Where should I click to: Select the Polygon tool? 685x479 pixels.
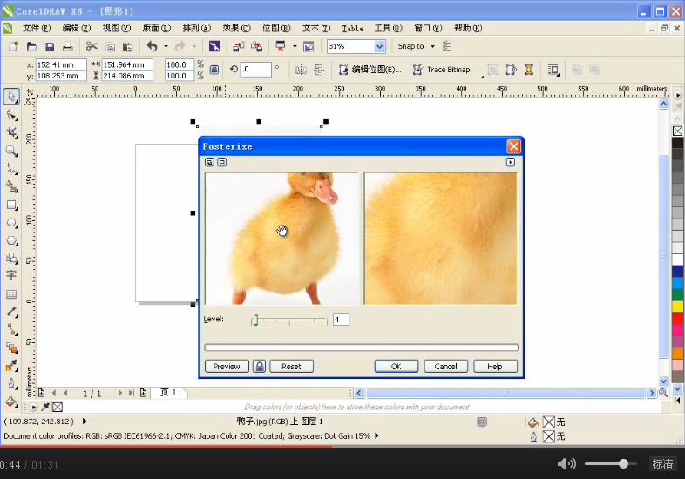pyautogui.click(x=11, y=240)
